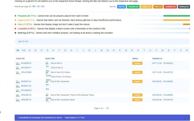Select the letter G filter
The height and width of the screenshot is (121, 194).
click(x=65, y=51)
